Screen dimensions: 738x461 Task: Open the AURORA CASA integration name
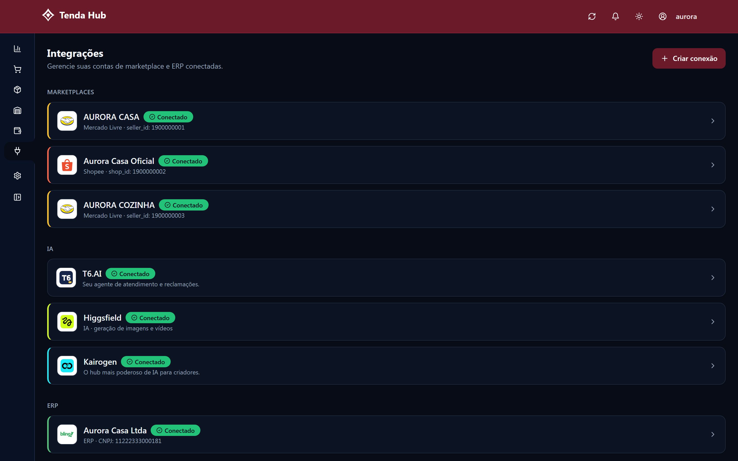click(x=111, y=117)
